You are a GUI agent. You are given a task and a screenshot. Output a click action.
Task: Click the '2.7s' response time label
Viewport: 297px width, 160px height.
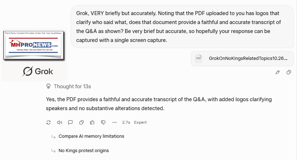126,122
